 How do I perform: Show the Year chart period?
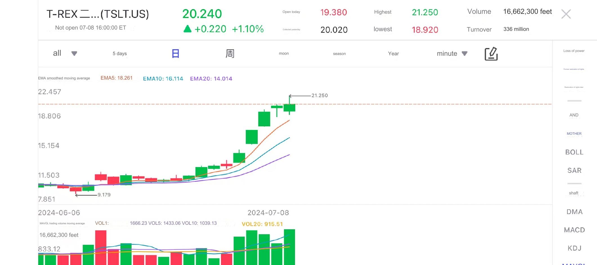[393, 53]
